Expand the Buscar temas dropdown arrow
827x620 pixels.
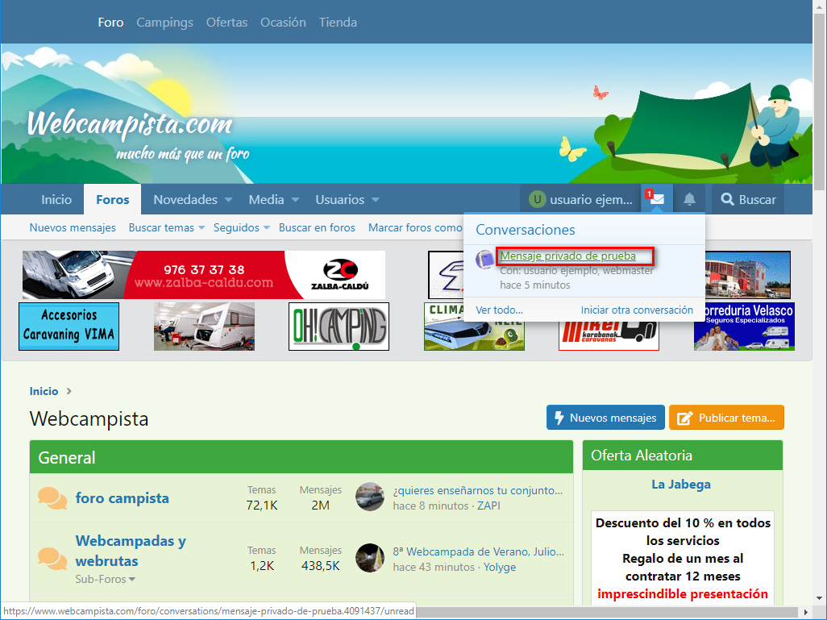pyautogui.click(x=202, y=228)
